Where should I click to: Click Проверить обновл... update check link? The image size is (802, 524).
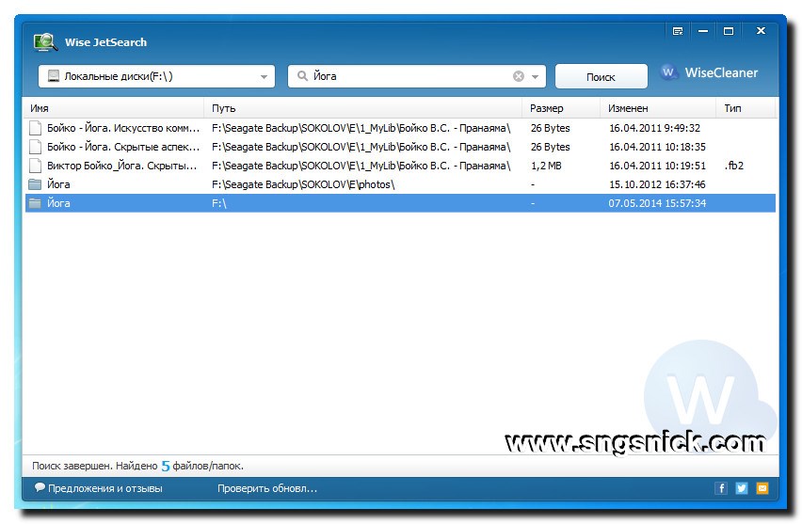[267, 489]
